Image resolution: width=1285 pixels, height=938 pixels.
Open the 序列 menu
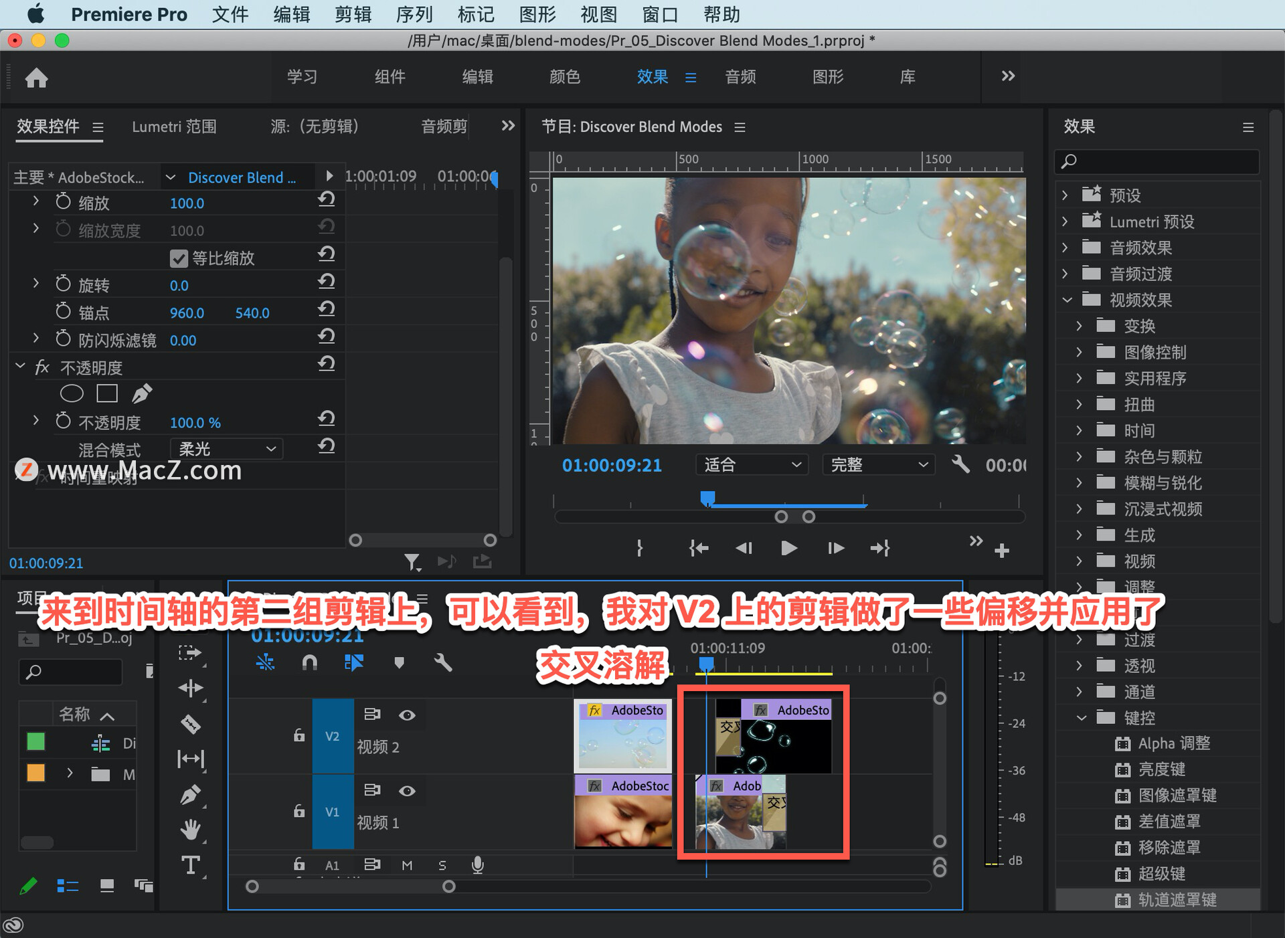click(x=414, y=14)
